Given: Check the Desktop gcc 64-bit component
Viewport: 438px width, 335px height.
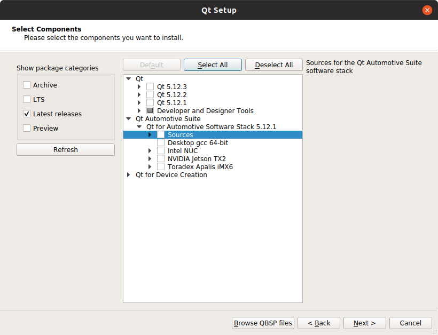Looking at the screenshot, I should point(161,142).
